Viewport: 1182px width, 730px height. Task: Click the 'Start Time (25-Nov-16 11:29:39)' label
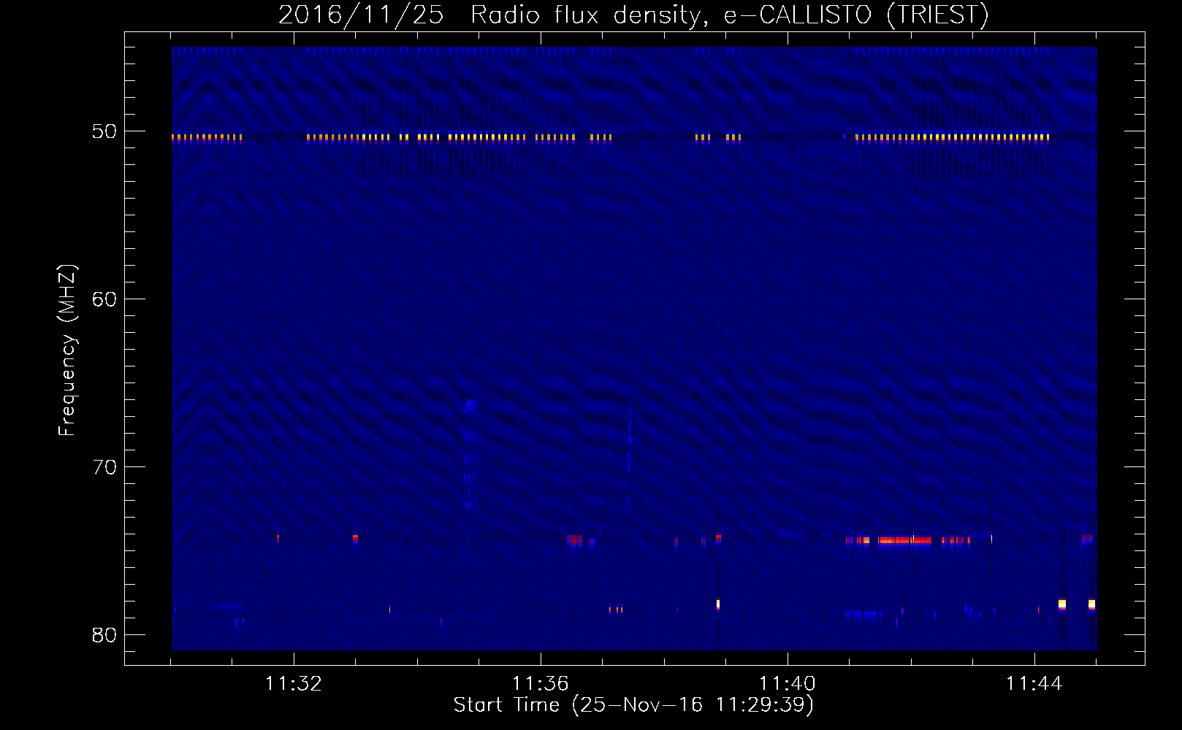click(633, 705)
